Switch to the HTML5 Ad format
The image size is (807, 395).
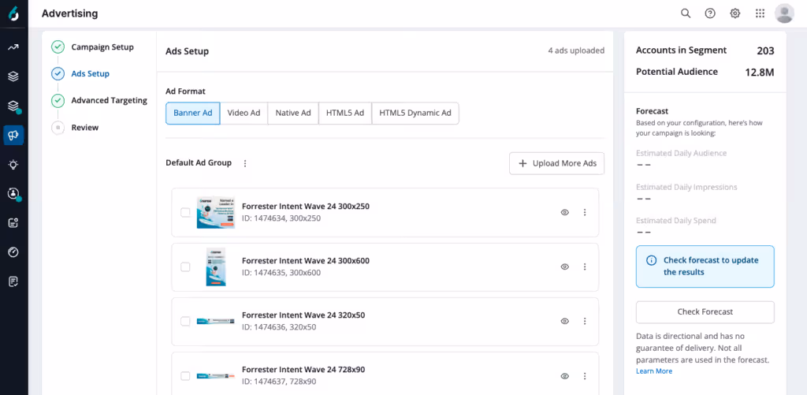pyautogui.click(x=345, y=114)
